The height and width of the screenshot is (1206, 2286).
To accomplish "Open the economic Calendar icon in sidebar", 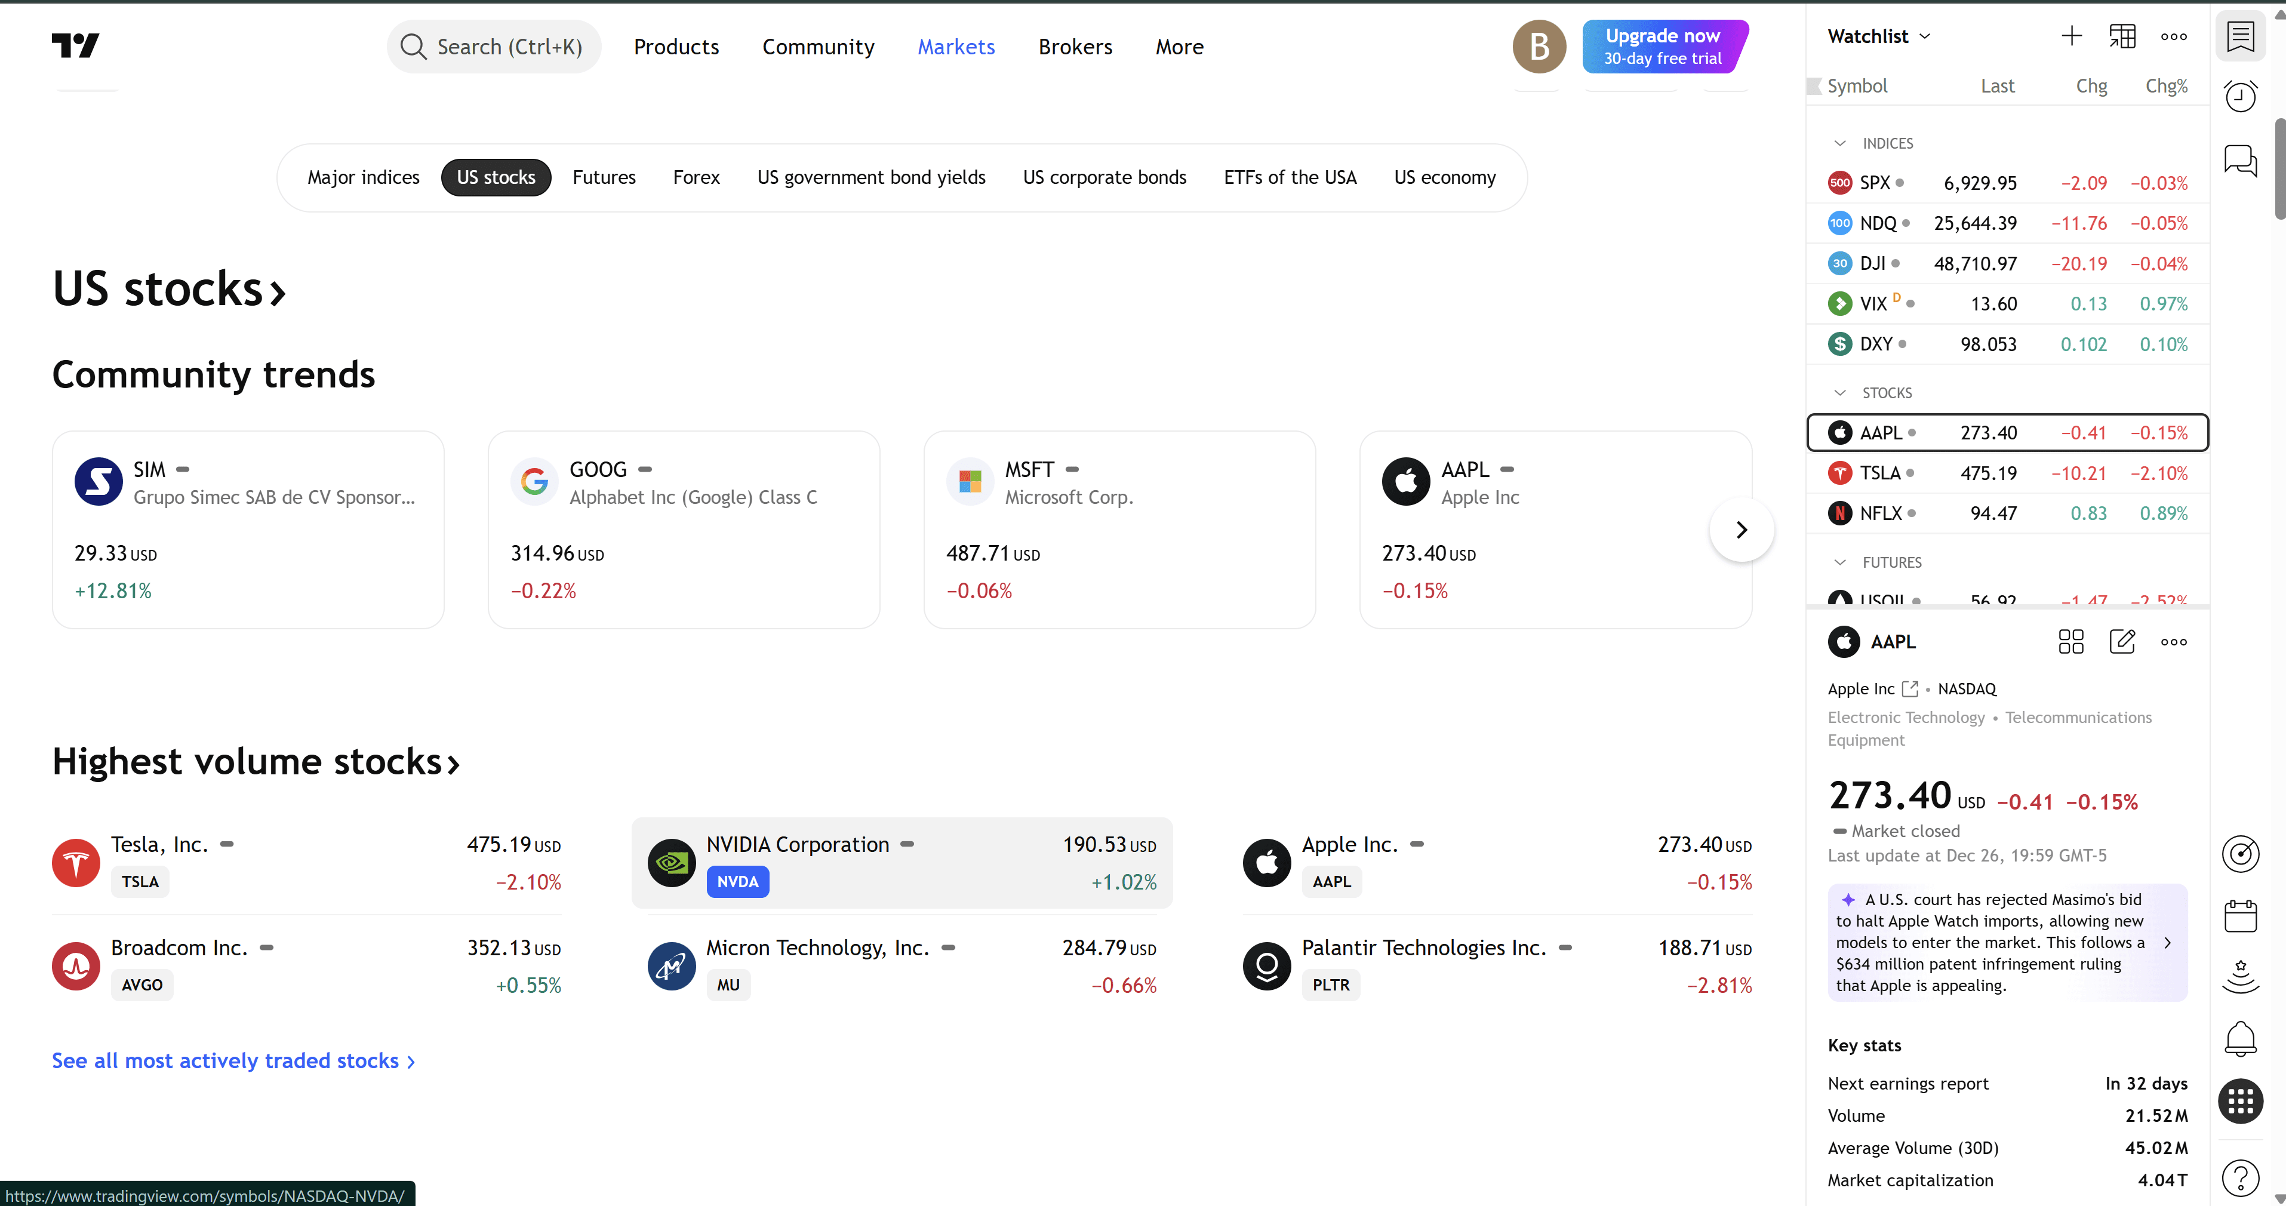I will point(2240,916).
